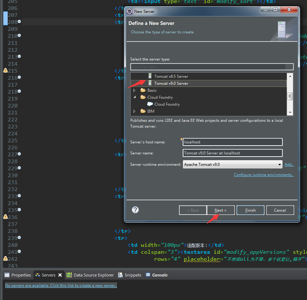307x300 pixels.
Task: Collapse code fold at line 239
Action: 19,238
